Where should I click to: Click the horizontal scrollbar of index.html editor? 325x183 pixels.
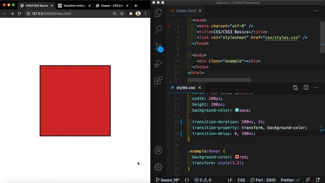tap(219, 80)
